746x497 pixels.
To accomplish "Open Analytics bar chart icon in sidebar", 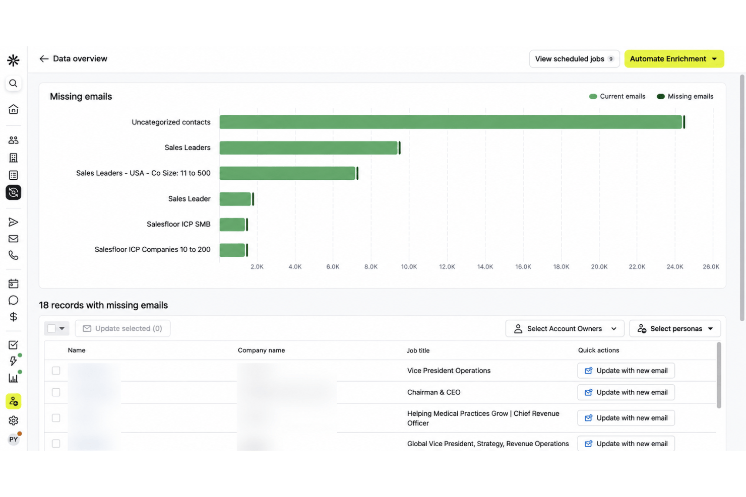I will (x=13, y=378).
